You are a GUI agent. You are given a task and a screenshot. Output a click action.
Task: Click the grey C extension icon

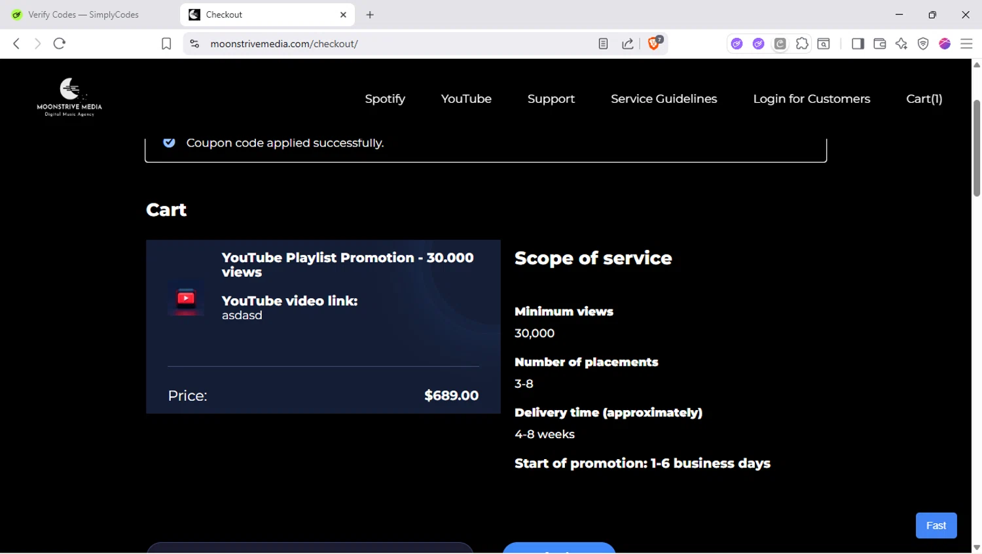(780, 44)
